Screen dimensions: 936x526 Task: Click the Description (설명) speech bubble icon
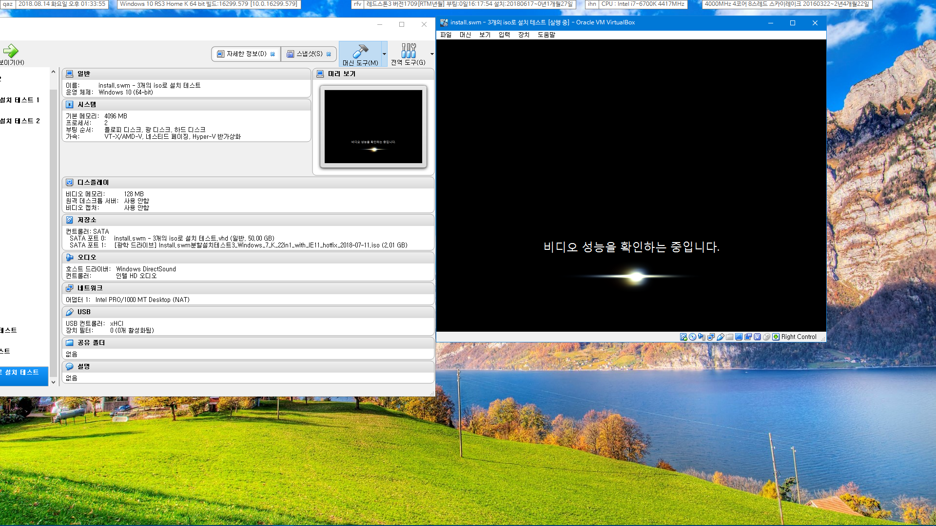click(70, 366)
